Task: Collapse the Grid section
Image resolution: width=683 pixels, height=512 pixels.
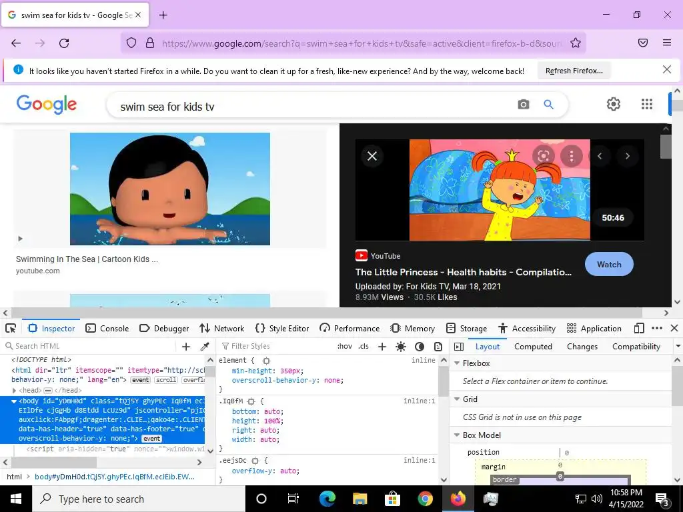Action: coord(457,399)
